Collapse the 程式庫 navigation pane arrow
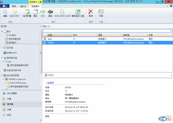The height and width of the screenshot is (123, 173). click(x=41, y=26)
